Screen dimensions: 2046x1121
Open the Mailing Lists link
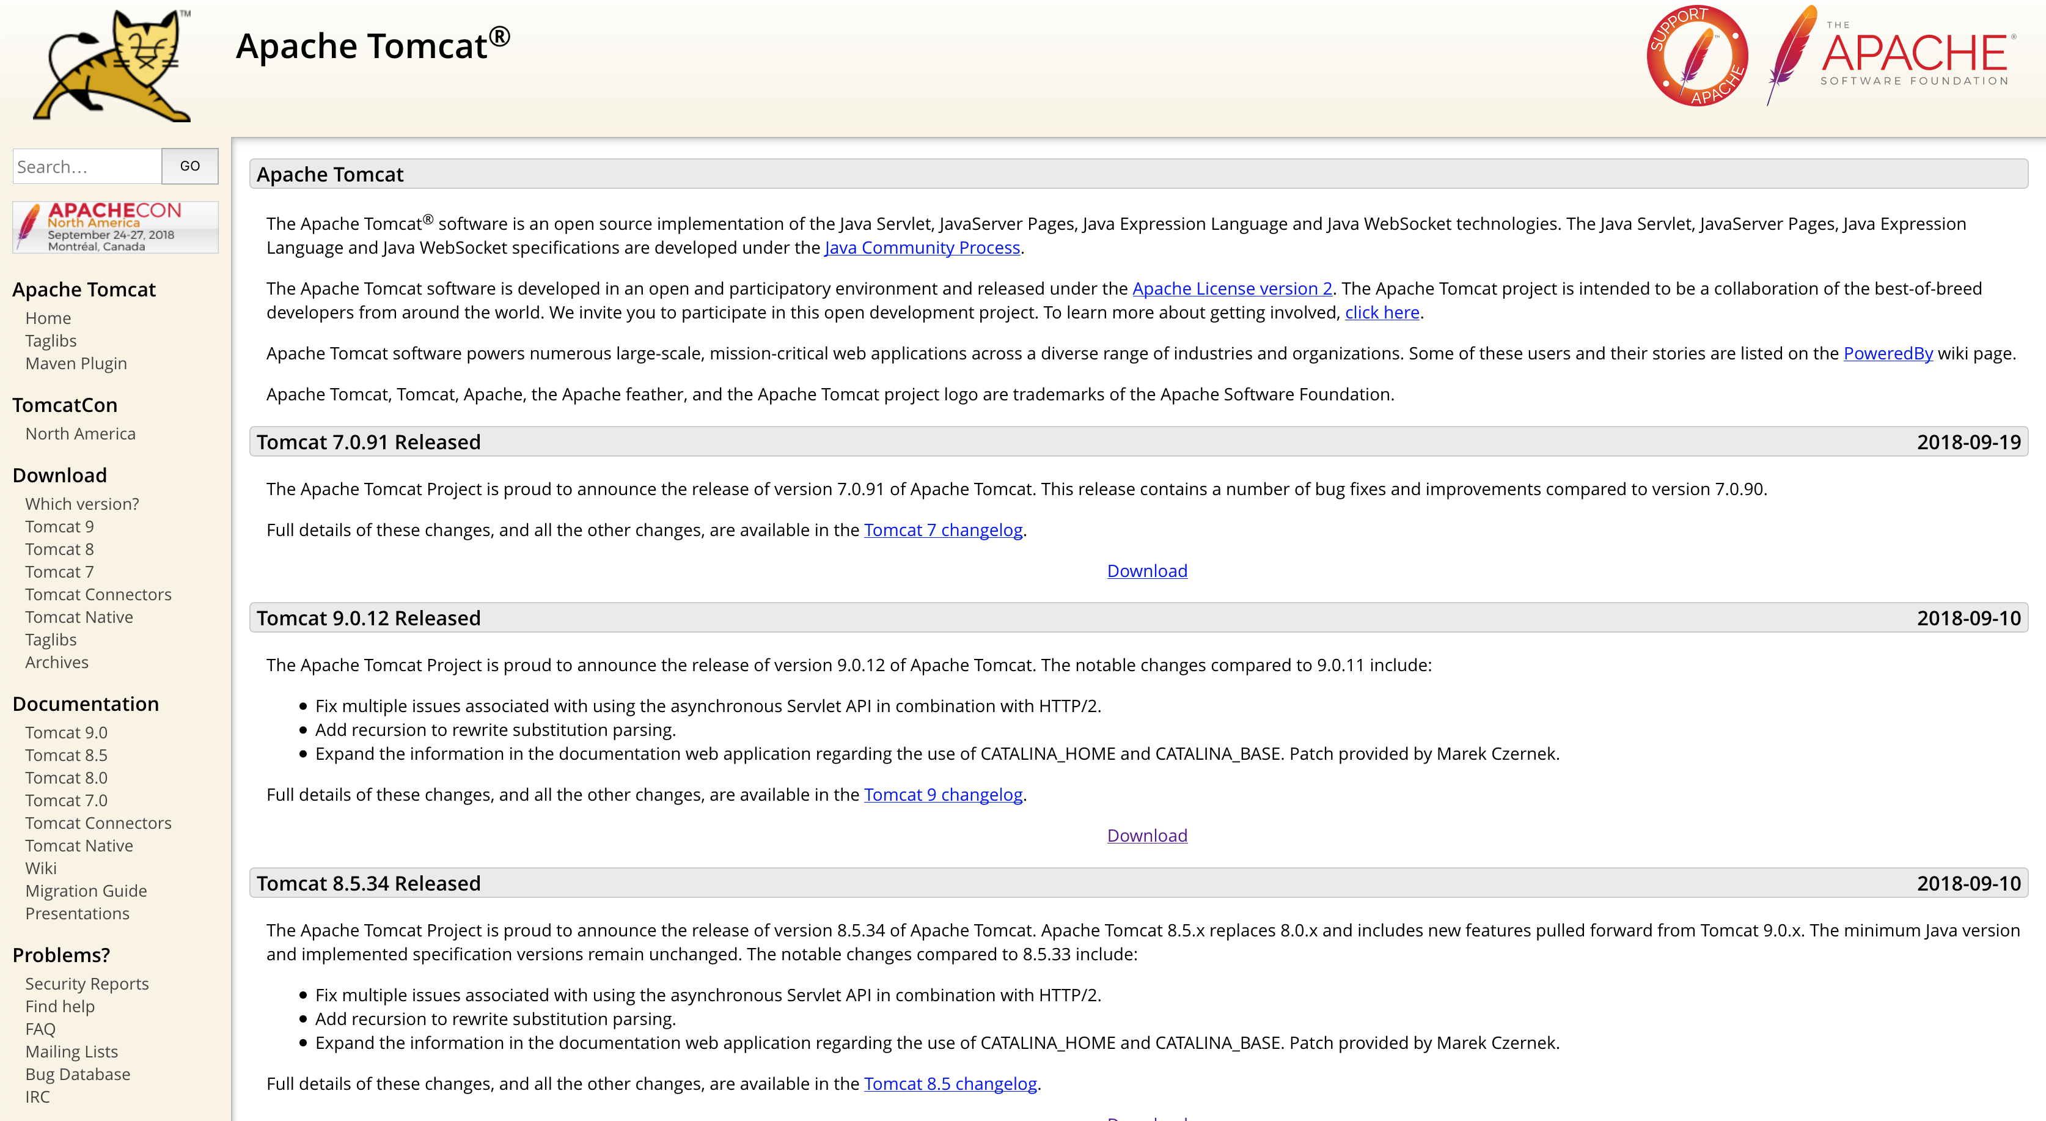pos(71,1052)
